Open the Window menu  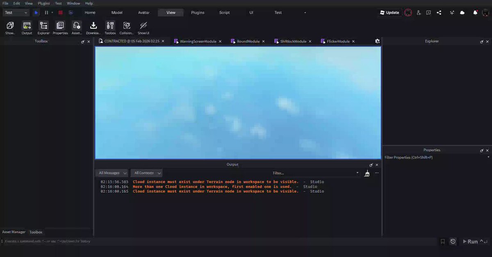[x=73, y=3]
